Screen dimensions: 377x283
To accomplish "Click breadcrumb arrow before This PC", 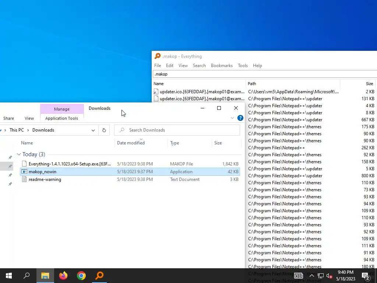I will pyautogui.click(x=5, y=130).
